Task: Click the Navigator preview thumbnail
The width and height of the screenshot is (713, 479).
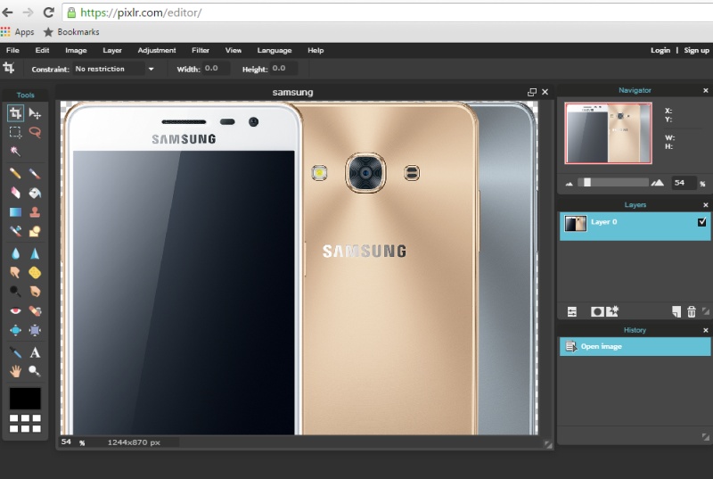Action: point(608,133)
